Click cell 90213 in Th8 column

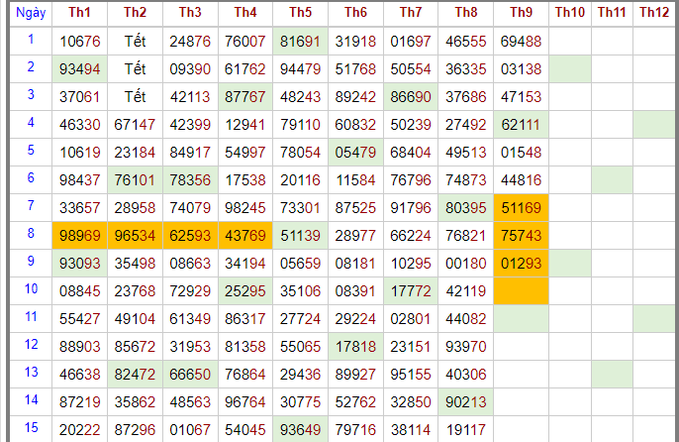pos(465,401)
